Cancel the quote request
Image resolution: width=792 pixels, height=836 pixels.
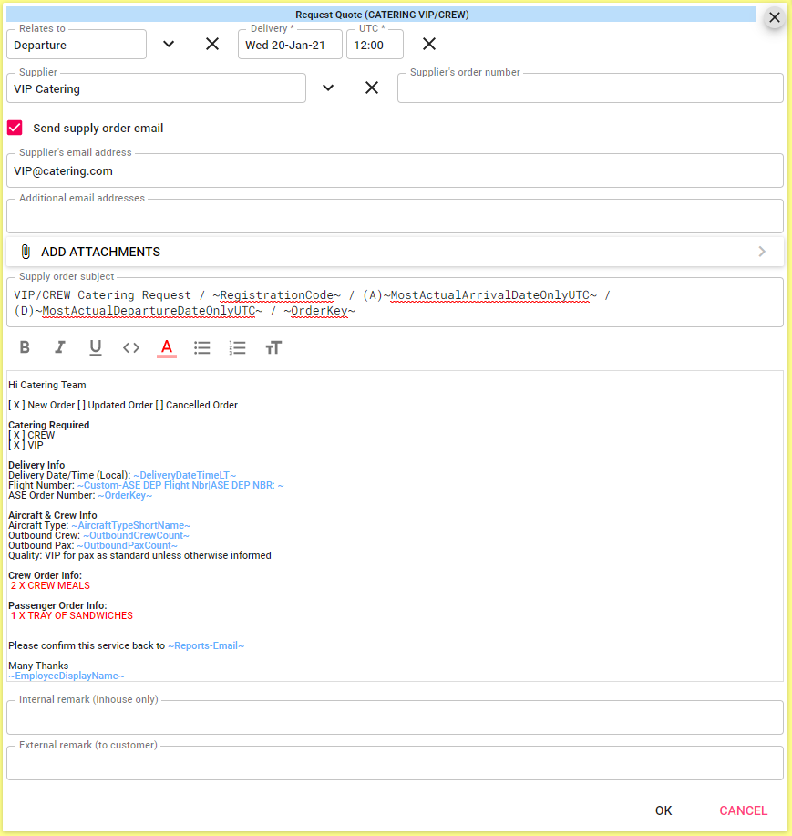click(x=744, y=810)
